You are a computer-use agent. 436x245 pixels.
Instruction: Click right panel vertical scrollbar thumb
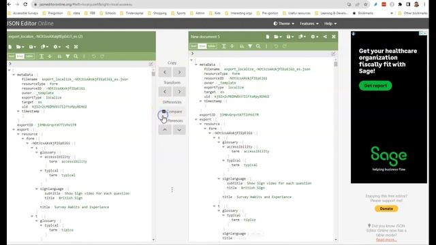(x=336, y=64)
